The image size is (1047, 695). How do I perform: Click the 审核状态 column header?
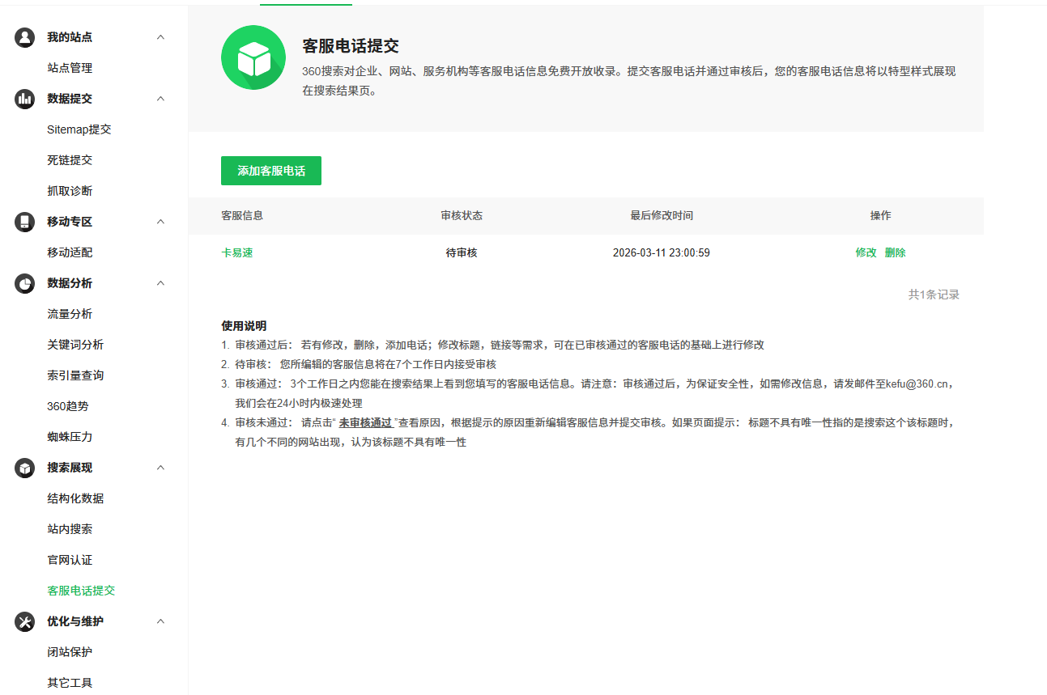pos(462,215)
